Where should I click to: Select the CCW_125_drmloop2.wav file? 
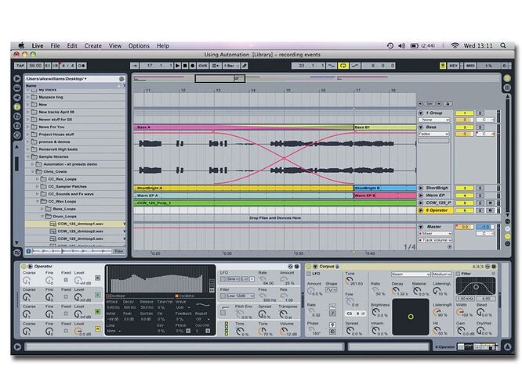coord(80,231)
